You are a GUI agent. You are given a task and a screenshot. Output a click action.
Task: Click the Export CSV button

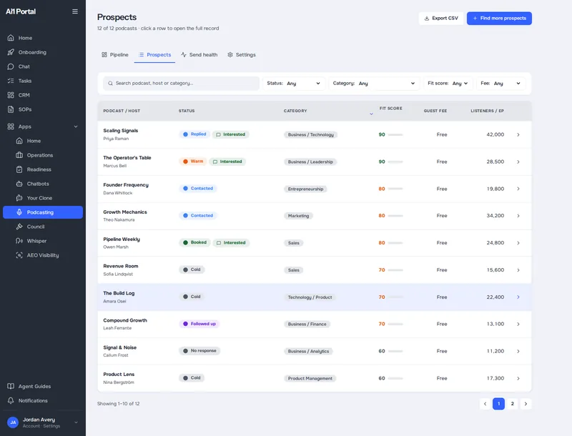[441, 19]
